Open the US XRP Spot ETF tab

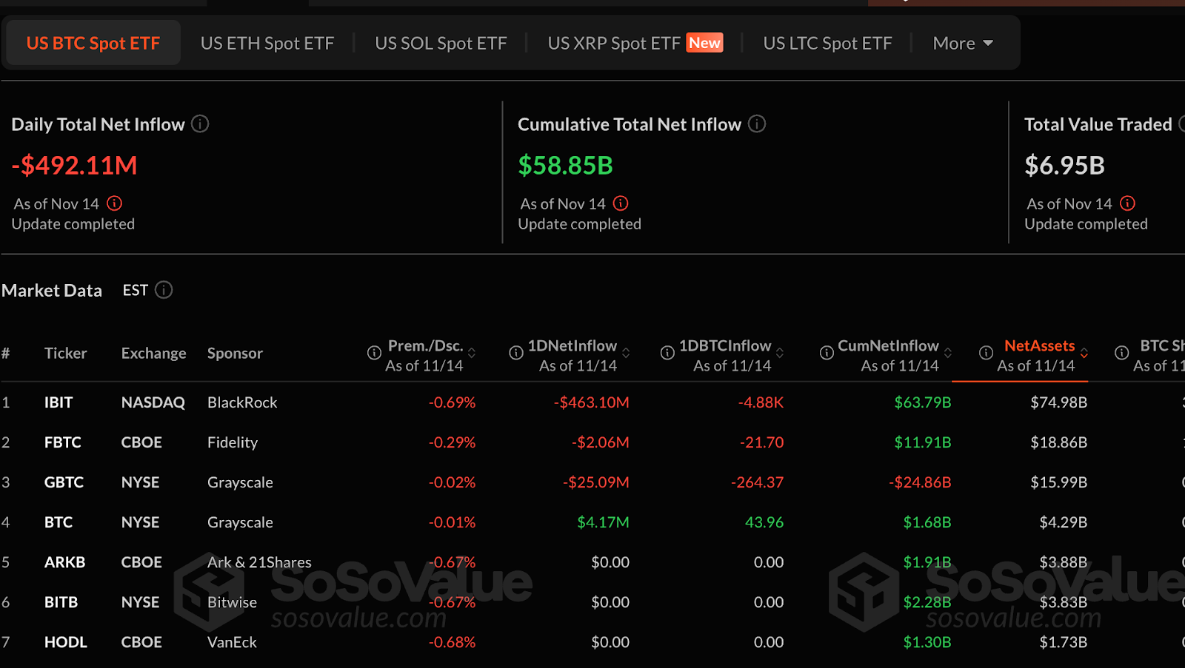coord(614,44)
